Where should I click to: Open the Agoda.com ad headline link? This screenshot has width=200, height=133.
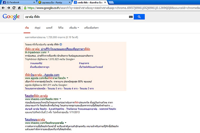(x=42, y=75)
